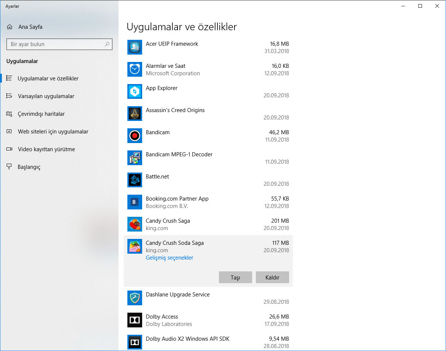Select the Başlangıç menu item
446x351 pixels.
pos(59,167)
